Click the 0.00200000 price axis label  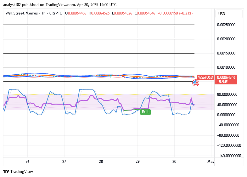point(226,39)
